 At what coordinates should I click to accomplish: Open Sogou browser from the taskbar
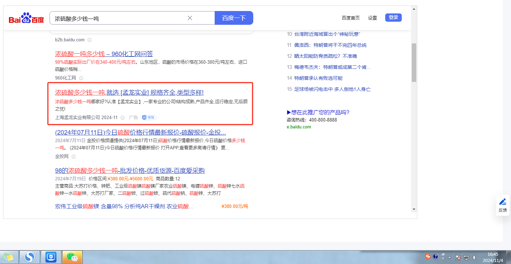[x=30, y=257]
